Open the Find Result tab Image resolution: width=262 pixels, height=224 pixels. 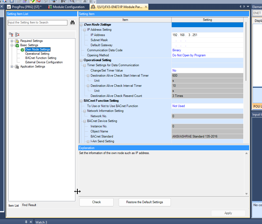pos(29,205)
